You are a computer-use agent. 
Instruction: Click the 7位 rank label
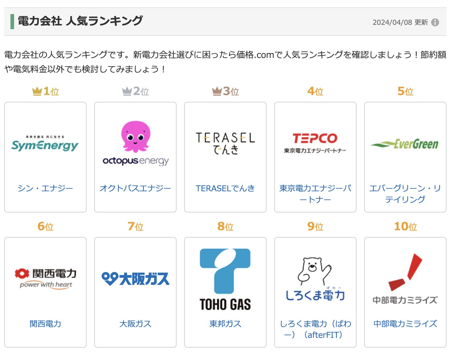click(x=135, y=226)
